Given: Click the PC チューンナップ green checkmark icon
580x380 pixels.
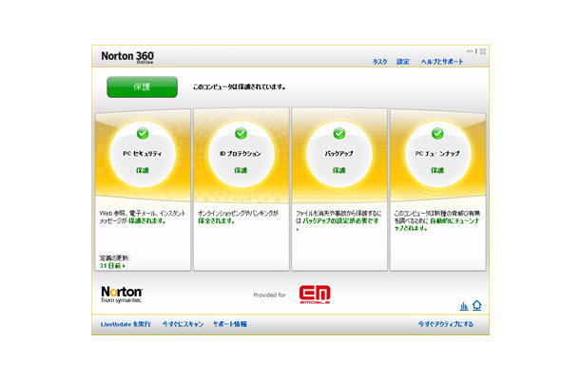Looking at the screenshot, I should pos(437,133).
